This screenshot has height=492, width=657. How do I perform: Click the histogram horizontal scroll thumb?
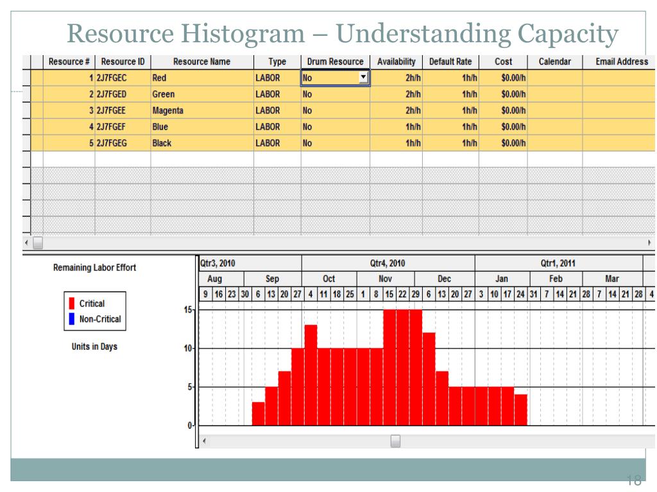395,441
